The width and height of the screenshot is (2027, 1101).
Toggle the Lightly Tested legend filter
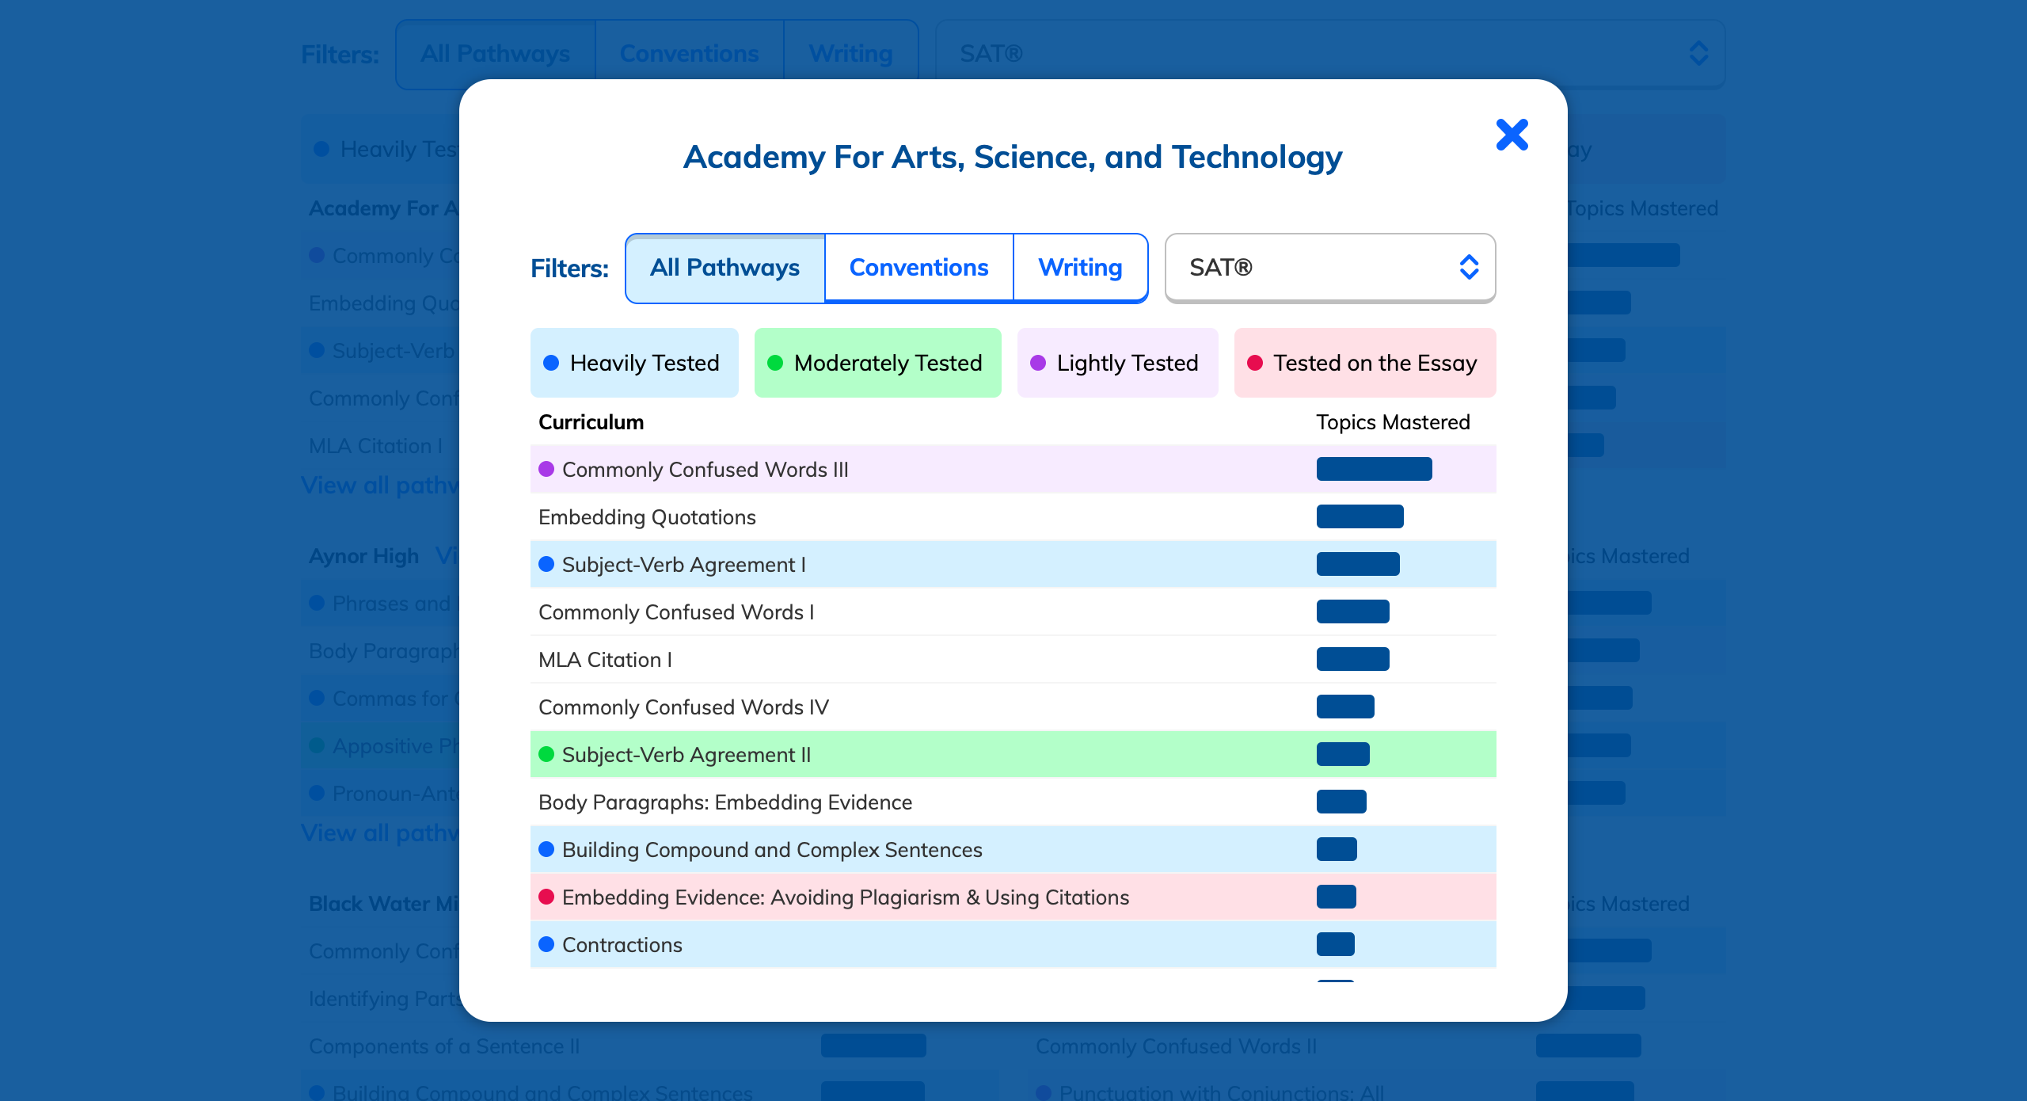(x=1117, y=363)
